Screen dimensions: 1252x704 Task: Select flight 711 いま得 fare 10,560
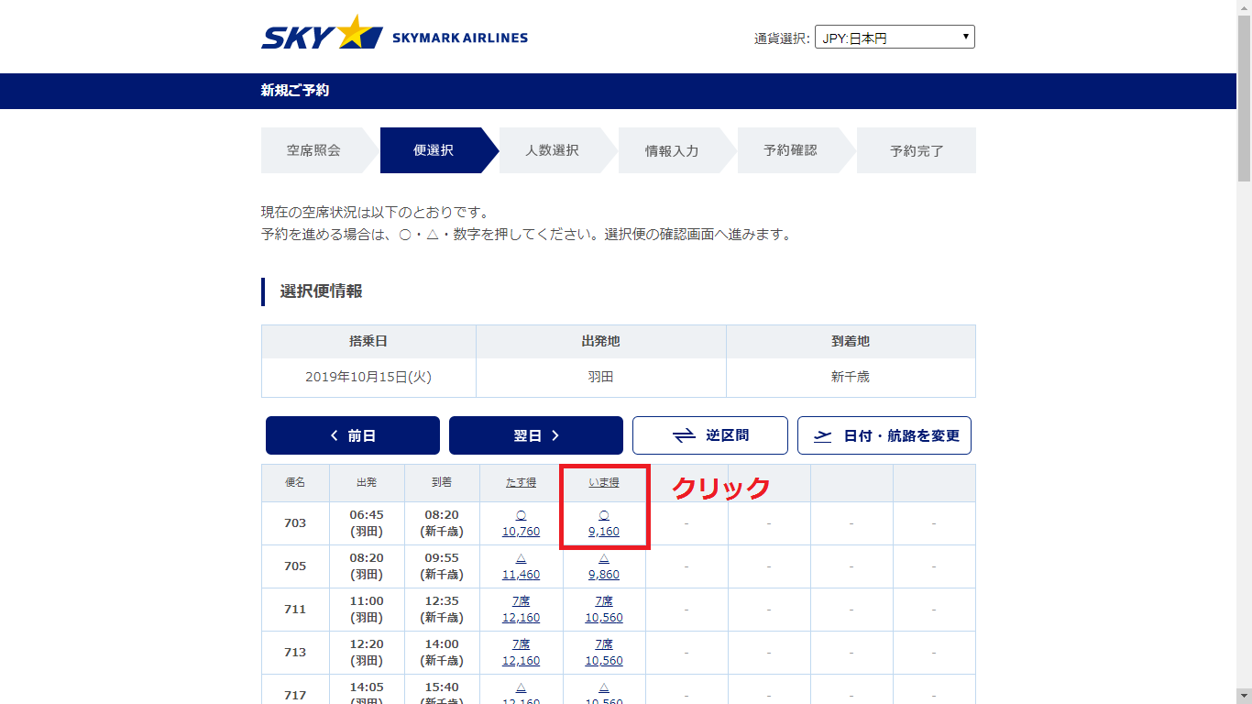(x=604, y=617)
